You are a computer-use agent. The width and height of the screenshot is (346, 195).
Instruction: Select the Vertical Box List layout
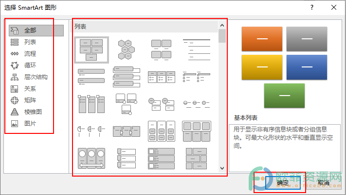pyautogui.click(x=127, y=77)
